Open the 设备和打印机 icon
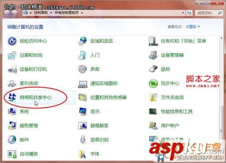 pyautogui.click(x=12, y=69)
